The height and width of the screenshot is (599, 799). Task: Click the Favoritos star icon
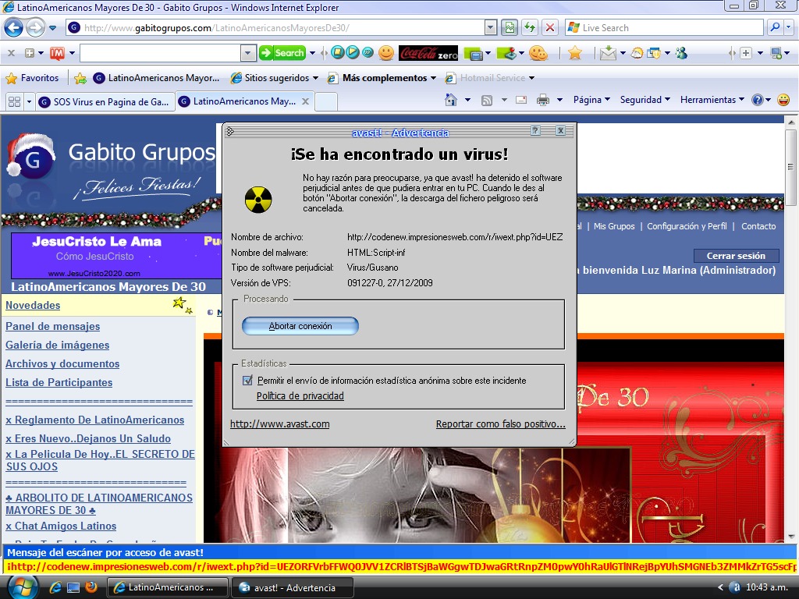pyautogui.click(x=12, y=78)
